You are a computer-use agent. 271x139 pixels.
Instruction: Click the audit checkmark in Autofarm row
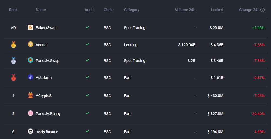point(87,77)
